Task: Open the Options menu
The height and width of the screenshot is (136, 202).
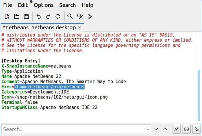Action: pyautogui.click(x=43, y=5)
